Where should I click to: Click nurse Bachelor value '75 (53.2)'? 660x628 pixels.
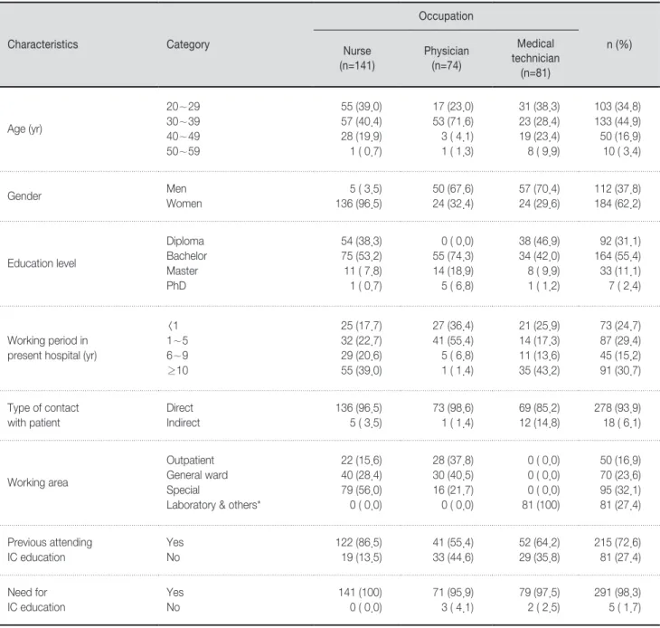(361, 256)
